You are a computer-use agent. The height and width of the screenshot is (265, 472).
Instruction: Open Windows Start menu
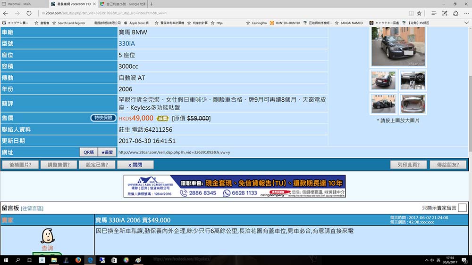pyautogui.click(x=6, y=260)
